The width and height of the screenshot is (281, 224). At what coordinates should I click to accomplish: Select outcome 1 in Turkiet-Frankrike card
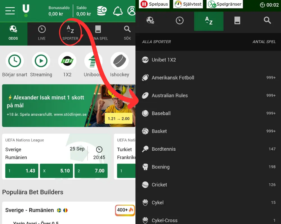(x=126, y=171)
